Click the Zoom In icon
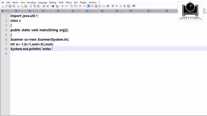This screenshot has height=116, width=207. click(62, 6)
